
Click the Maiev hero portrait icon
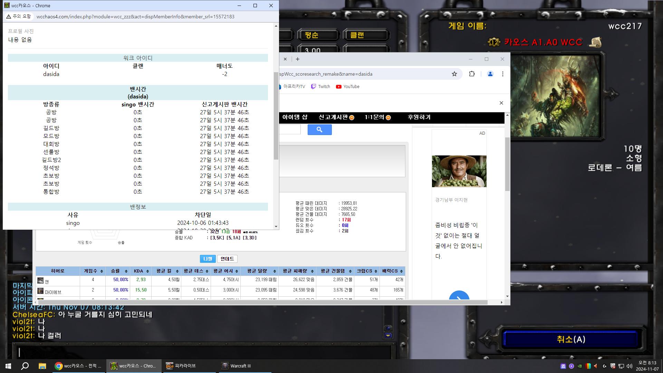tap(40, 291)
